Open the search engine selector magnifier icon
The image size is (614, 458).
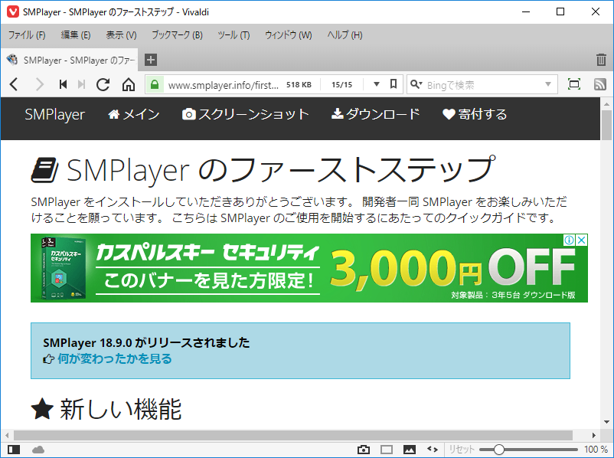(x=416, y=84)
